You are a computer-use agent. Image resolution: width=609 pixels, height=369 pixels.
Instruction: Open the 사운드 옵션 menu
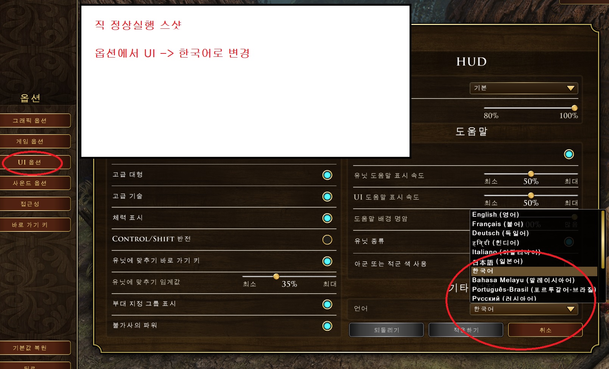35,183
